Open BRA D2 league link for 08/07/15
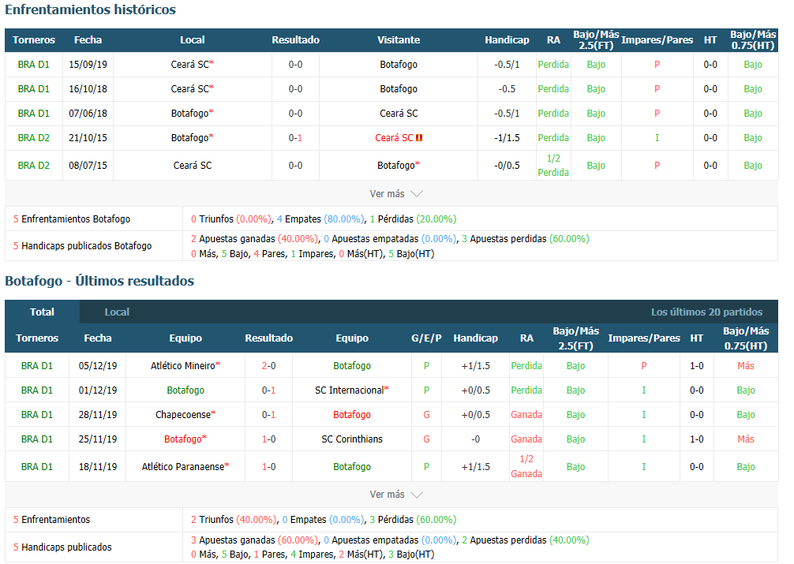The width and height of the screenshot is (794, 564). click(x=33, y=166)
